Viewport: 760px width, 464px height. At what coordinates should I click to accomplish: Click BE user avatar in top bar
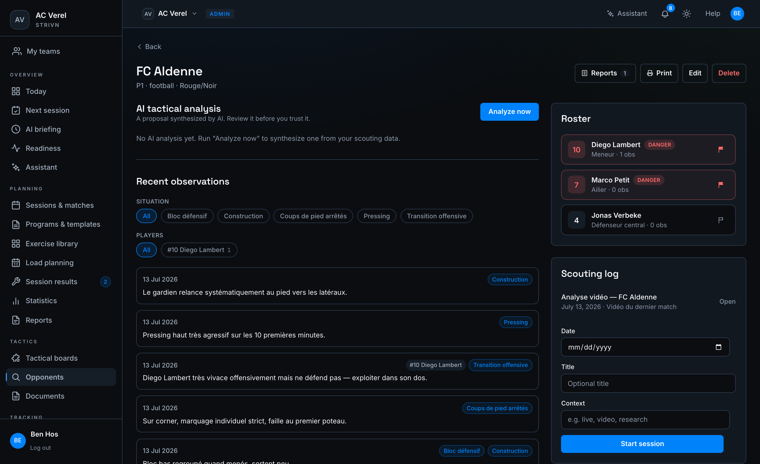737,13
